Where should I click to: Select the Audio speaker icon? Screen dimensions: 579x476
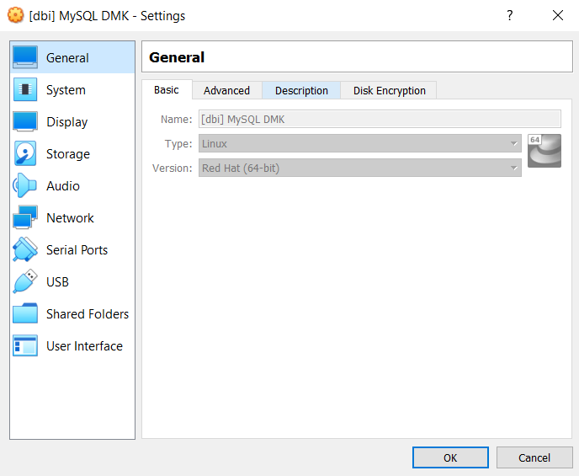[25, 185]
